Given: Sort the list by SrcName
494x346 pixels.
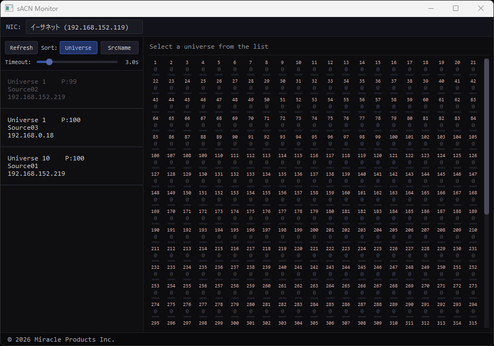Looking at the screenshot, I should (119, 48).
